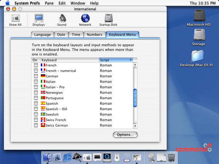Open the System Prefs menu
This screenshot has height=164, width=219.
click(27, 3)
